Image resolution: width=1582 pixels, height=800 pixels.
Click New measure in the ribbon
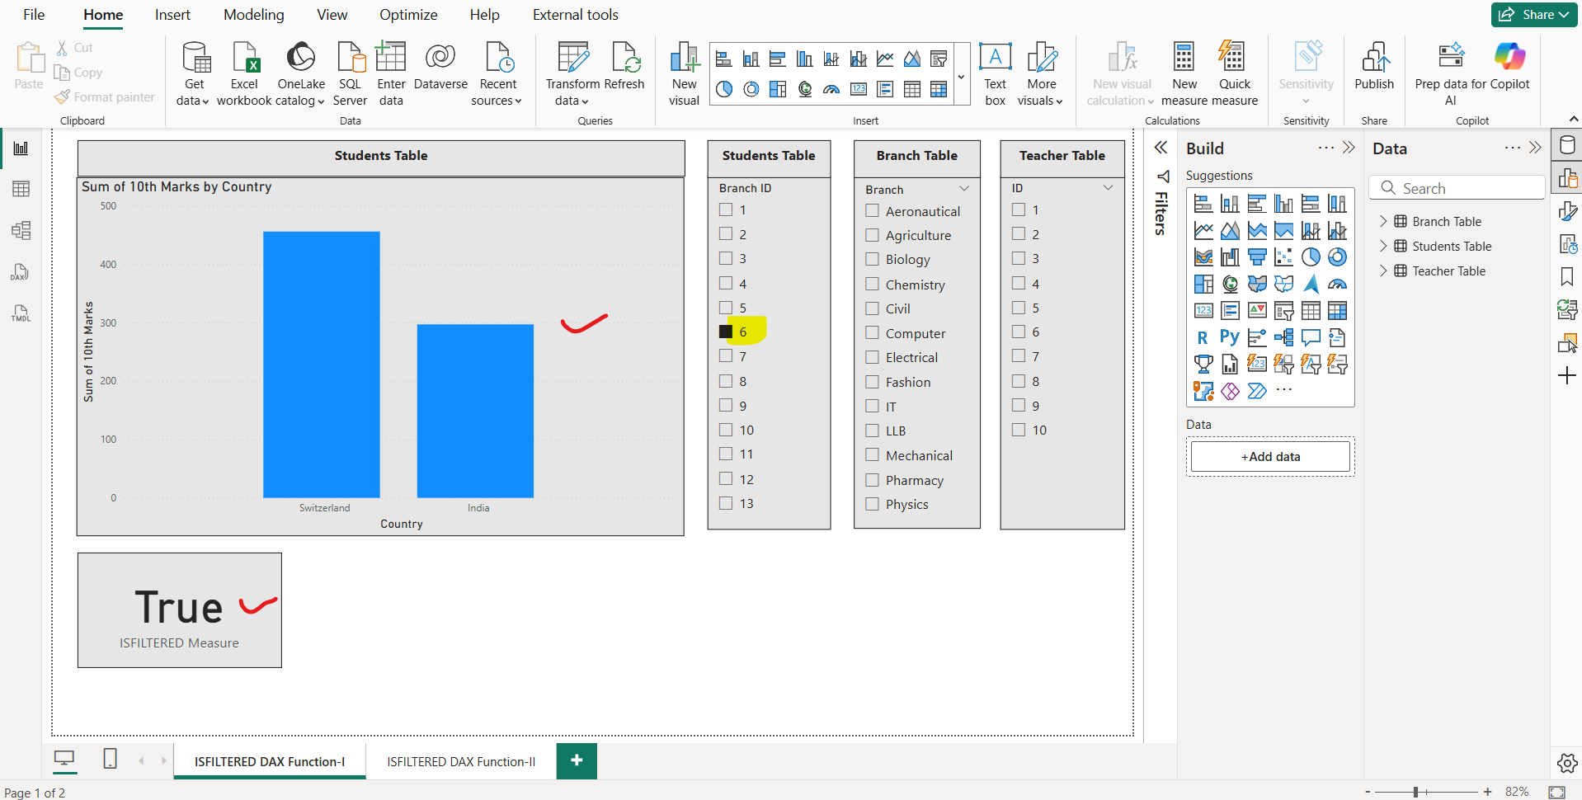click(1184, 73)
